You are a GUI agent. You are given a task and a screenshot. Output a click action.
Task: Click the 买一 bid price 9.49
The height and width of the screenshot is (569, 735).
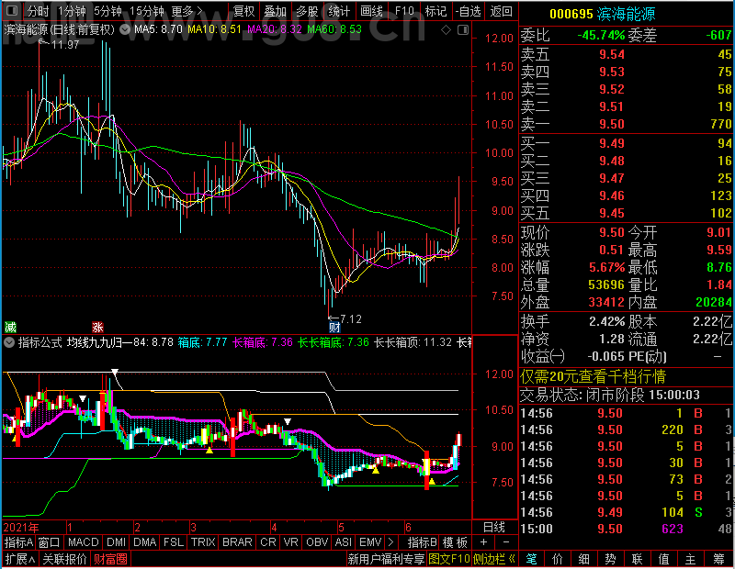click(x=612, y=143)
